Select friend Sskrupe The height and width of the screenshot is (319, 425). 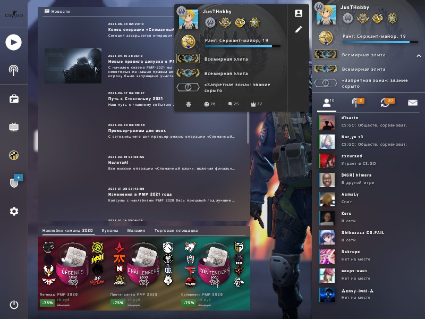pos(369,256)
